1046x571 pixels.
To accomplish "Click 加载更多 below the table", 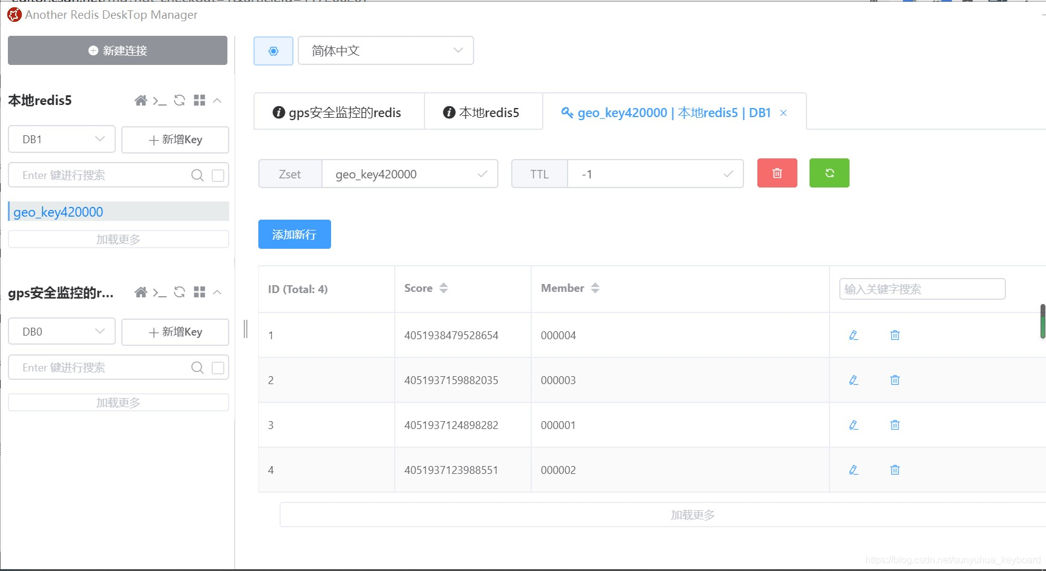I will pyautogui.click(x=692, y=515).
